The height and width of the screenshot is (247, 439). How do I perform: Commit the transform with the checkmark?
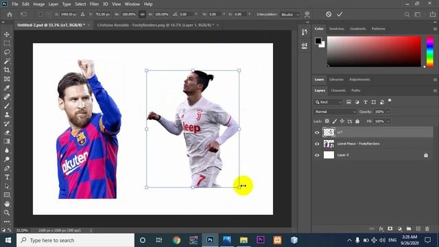(x=340, y=14)
